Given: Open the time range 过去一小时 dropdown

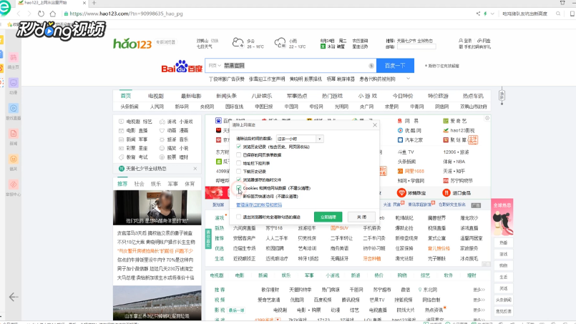Looking at the screenshot, I should click(300, 139).
